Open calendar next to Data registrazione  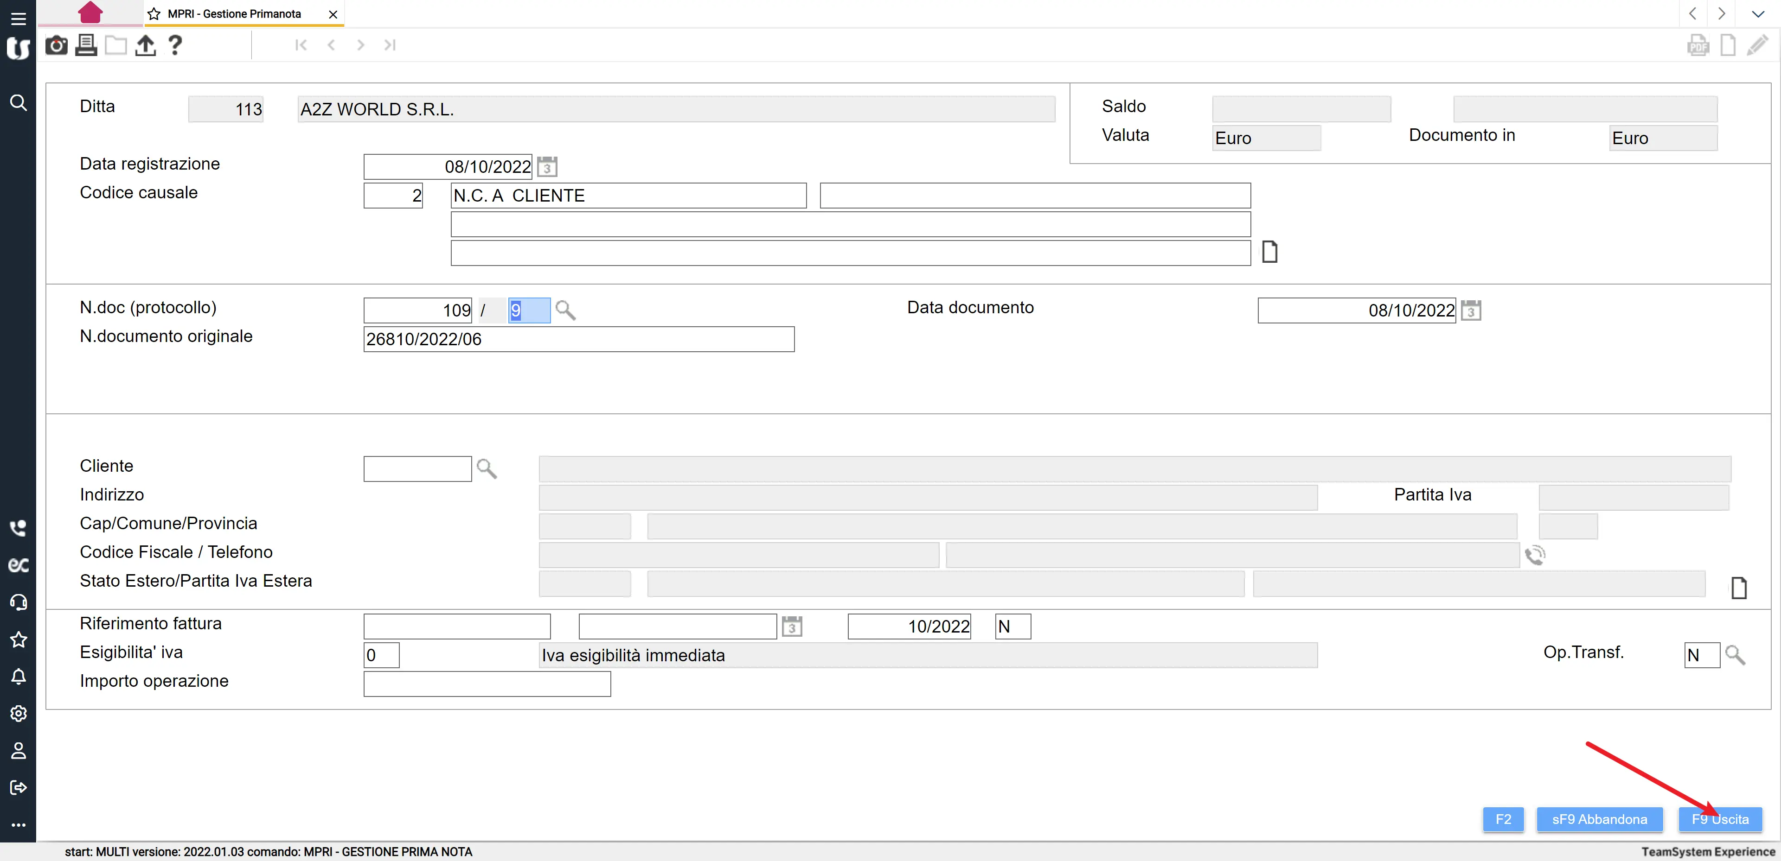point(547,166)
